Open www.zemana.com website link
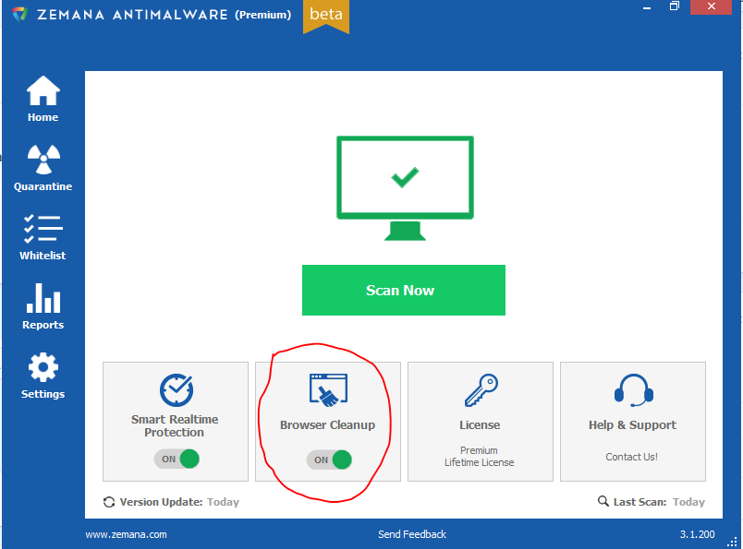The height and width of the screenshot is (549, 743). tap(126, 534)
